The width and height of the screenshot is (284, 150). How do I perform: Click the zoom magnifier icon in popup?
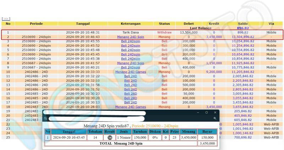coord(215,118)
